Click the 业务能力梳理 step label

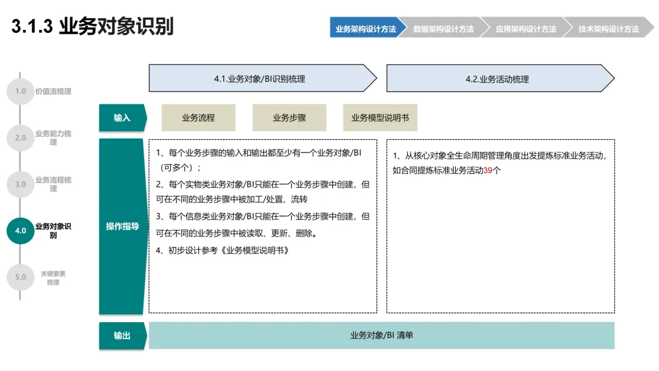(x=53, y=138)
